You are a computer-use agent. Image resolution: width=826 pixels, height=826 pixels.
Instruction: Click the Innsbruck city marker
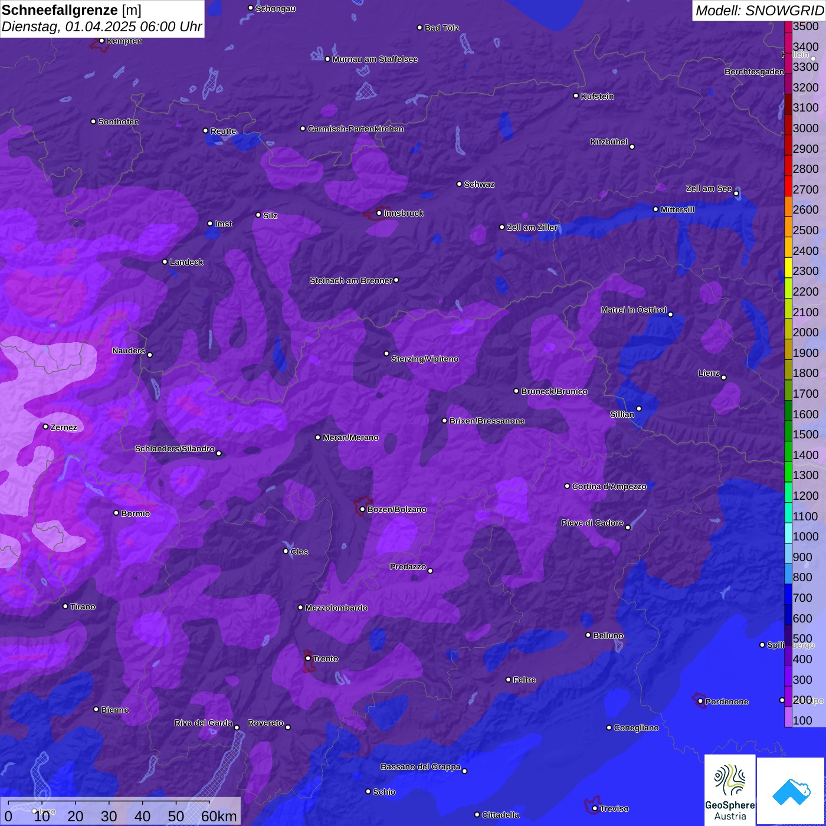coord(379,213)
